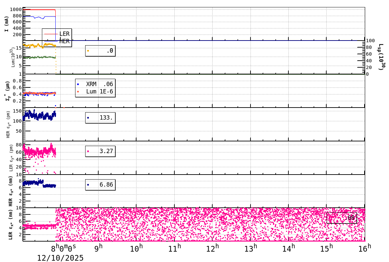Expand the luminosity value legend box

click(x=101, y=51)
